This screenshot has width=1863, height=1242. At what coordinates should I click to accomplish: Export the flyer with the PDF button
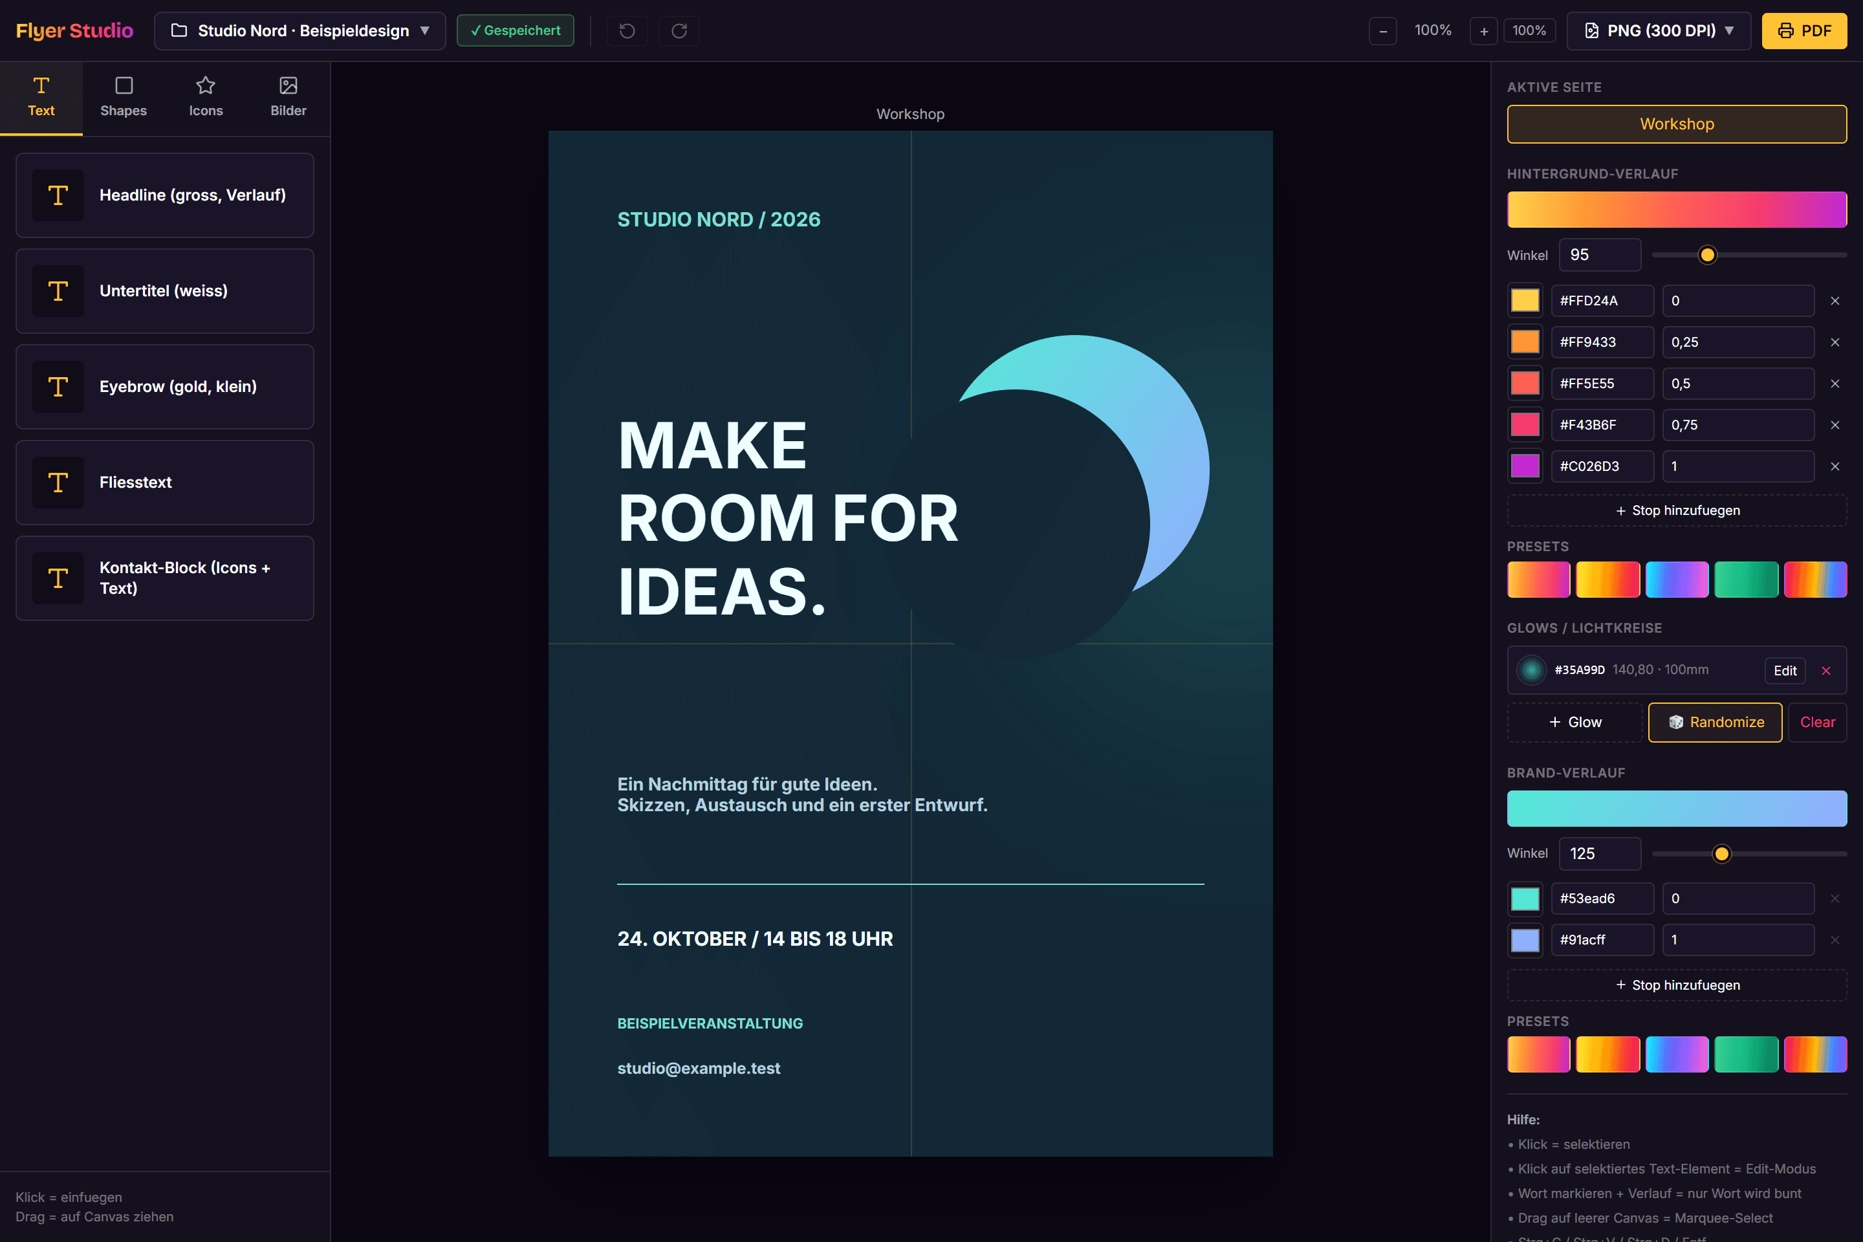[1804, 31]
